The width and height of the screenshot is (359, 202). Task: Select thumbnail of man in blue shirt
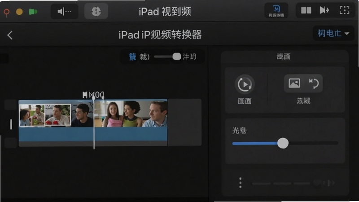(x=155, y=114)
